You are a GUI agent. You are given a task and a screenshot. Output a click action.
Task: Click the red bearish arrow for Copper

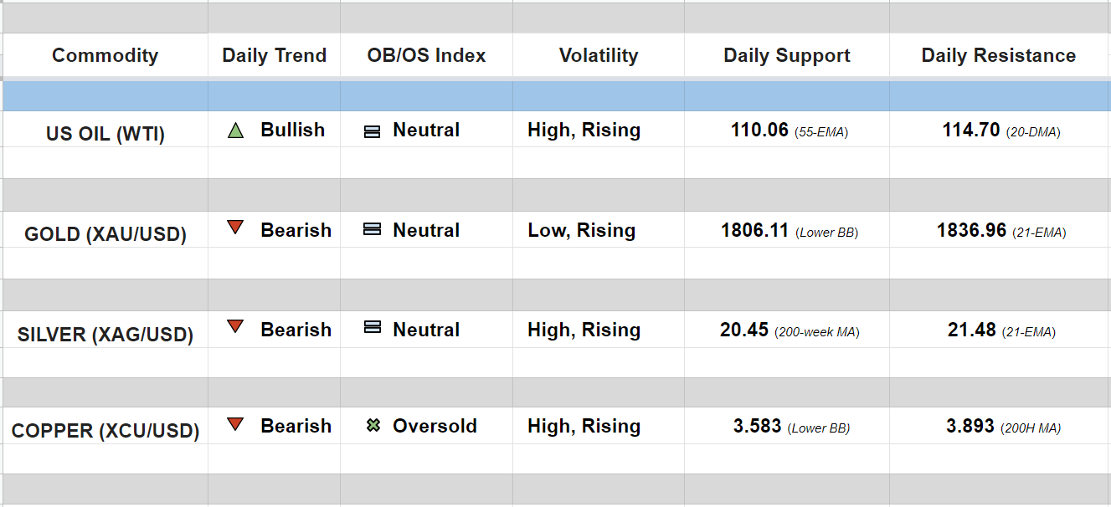235,424
